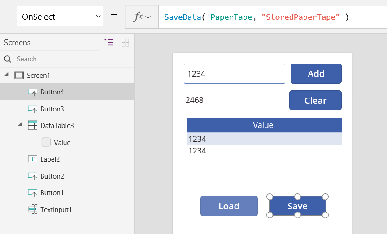Click the Screens panel title
Screen dimensions: 387x234
(17, 43)
